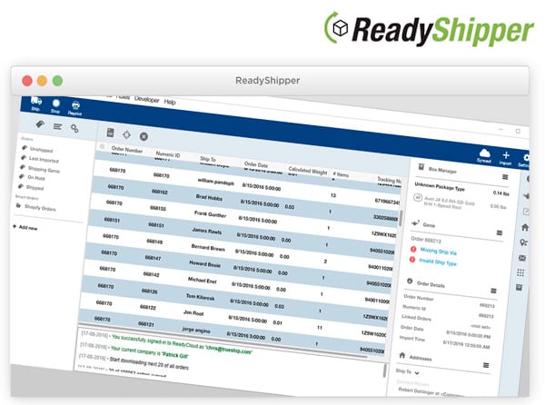
Task: Click the Genie lamp icon in the panel header
Action: coord(415,223)
